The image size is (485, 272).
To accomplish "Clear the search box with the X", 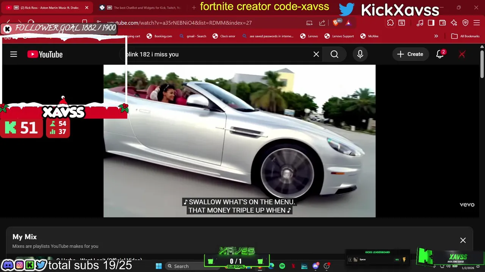I will [316, 54].
